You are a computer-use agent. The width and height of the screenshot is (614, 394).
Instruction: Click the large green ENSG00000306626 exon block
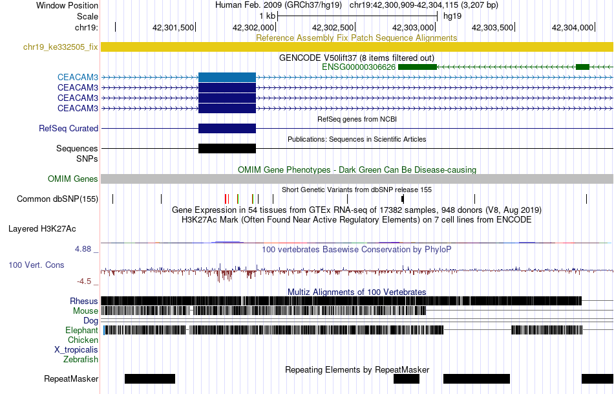418,67
